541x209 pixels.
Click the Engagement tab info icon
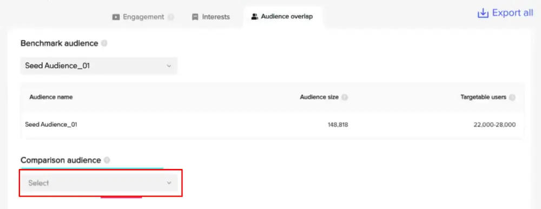tap(170, 17)
